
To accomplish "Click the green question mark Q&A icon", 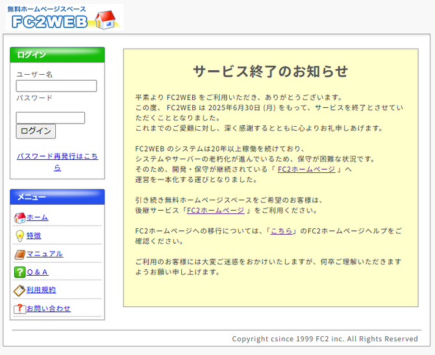I will [x=19, y=272].
